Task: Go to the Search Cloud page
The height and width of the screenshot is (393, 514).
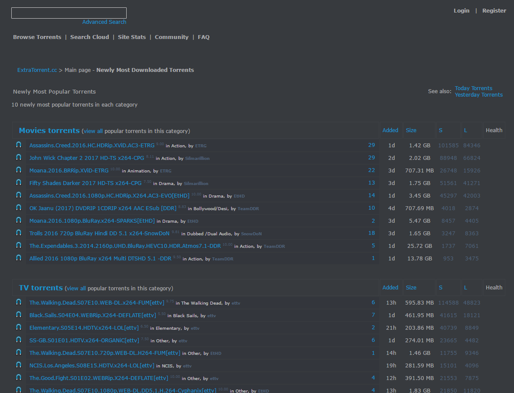Action: pos(89,37)
